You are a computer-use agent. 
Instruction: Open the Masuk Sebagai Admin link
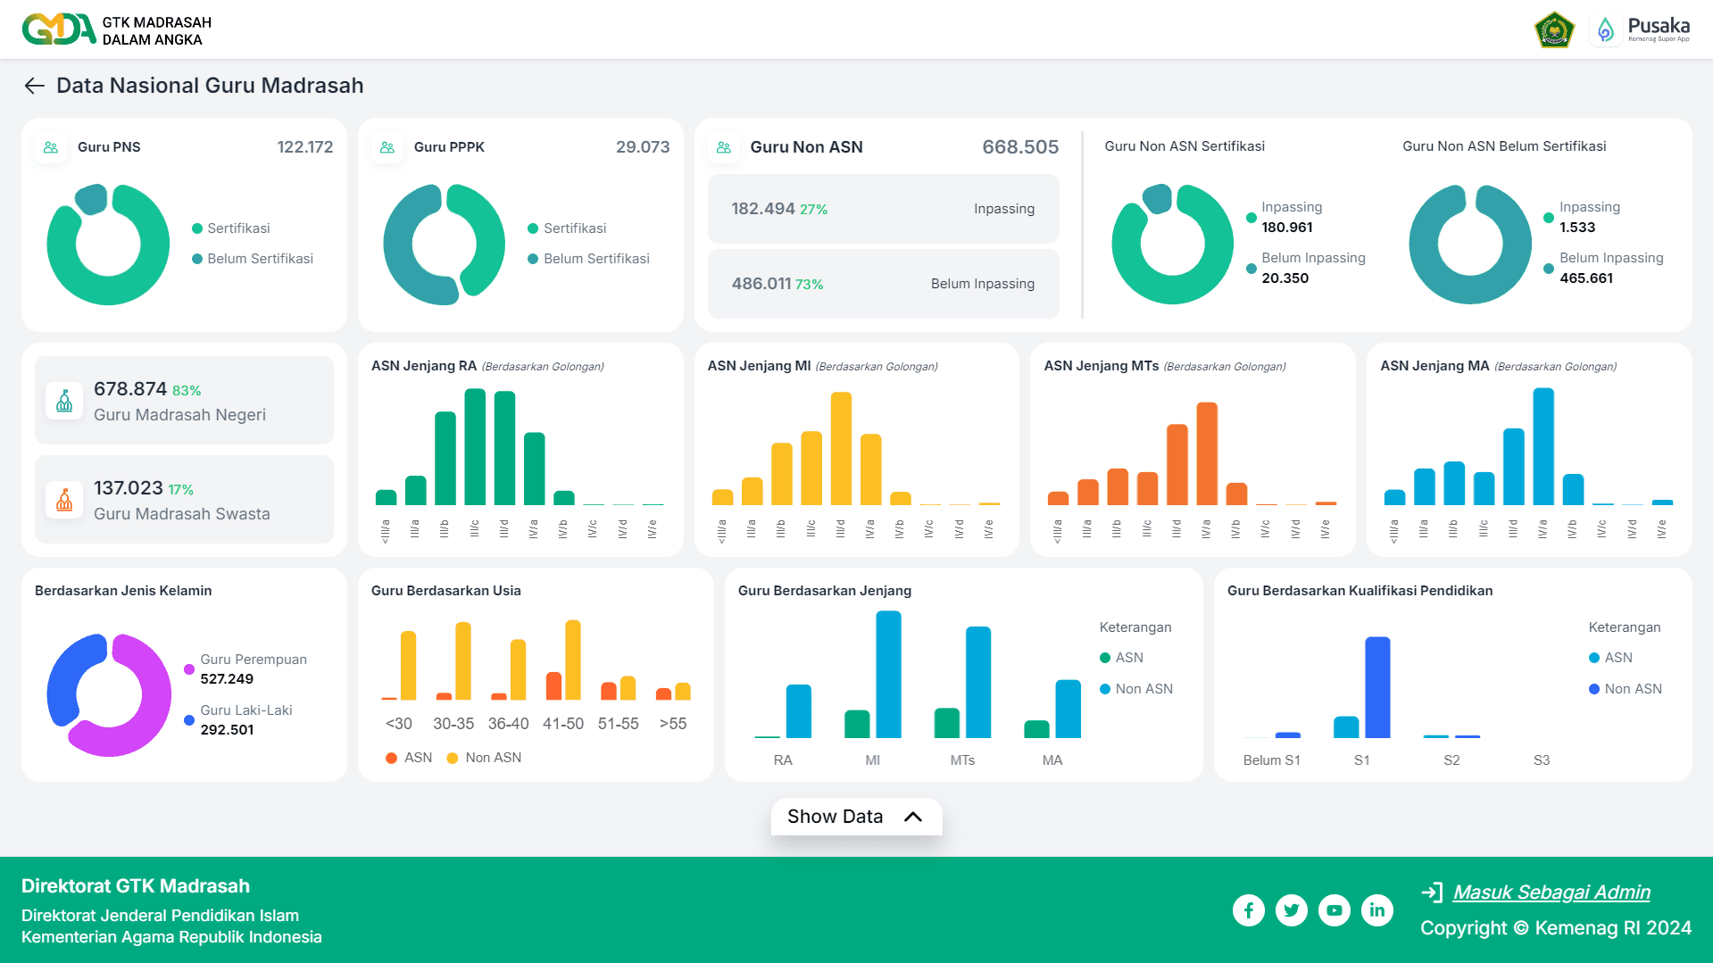pyautogui.click(x=1551, y=892)
